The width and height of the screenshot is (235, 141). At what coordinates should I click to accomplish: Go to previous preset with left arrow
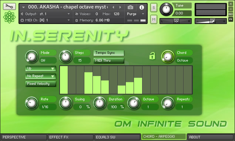point(113,7)
